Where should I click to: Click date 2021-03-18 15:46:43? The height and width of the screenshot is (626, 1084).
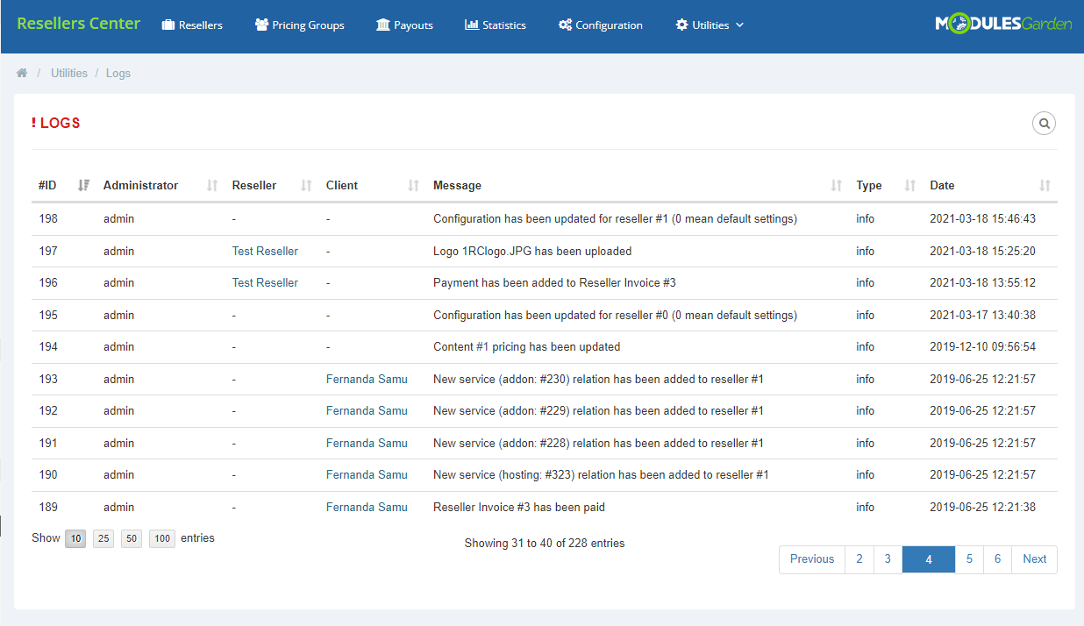click(982, 218)
